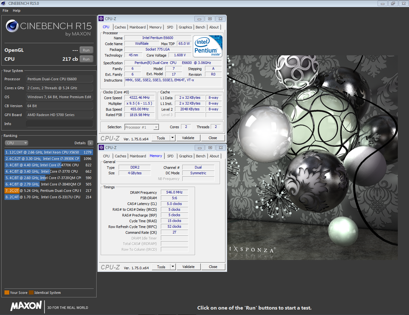
Task: Expand Tools dropdown arrow in top CPU-Z window
Action: click(x=173, y=138)
